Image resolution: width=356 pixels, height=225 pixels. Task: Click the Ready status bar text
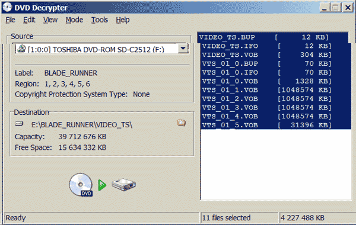click(15, 218)
